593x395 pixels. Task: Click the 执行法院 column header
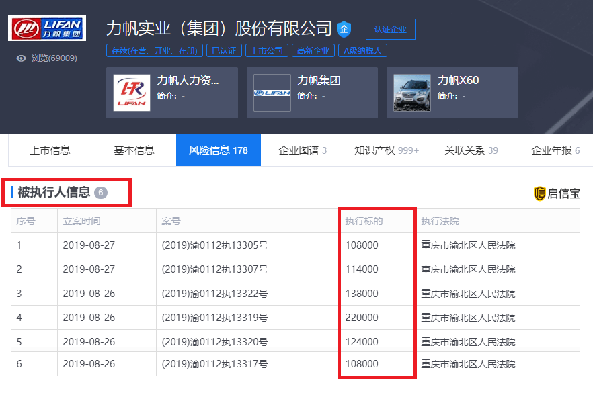coord(440,221)
